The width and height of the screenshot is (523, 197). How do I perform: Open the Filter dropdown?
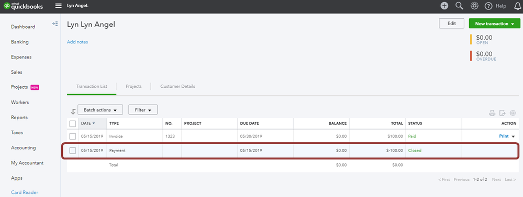[x=143, y=110]
